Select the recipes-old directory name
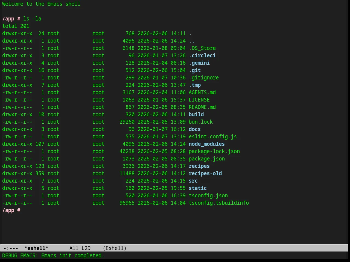The image size is (350, 262). click(x=205, y=174)
